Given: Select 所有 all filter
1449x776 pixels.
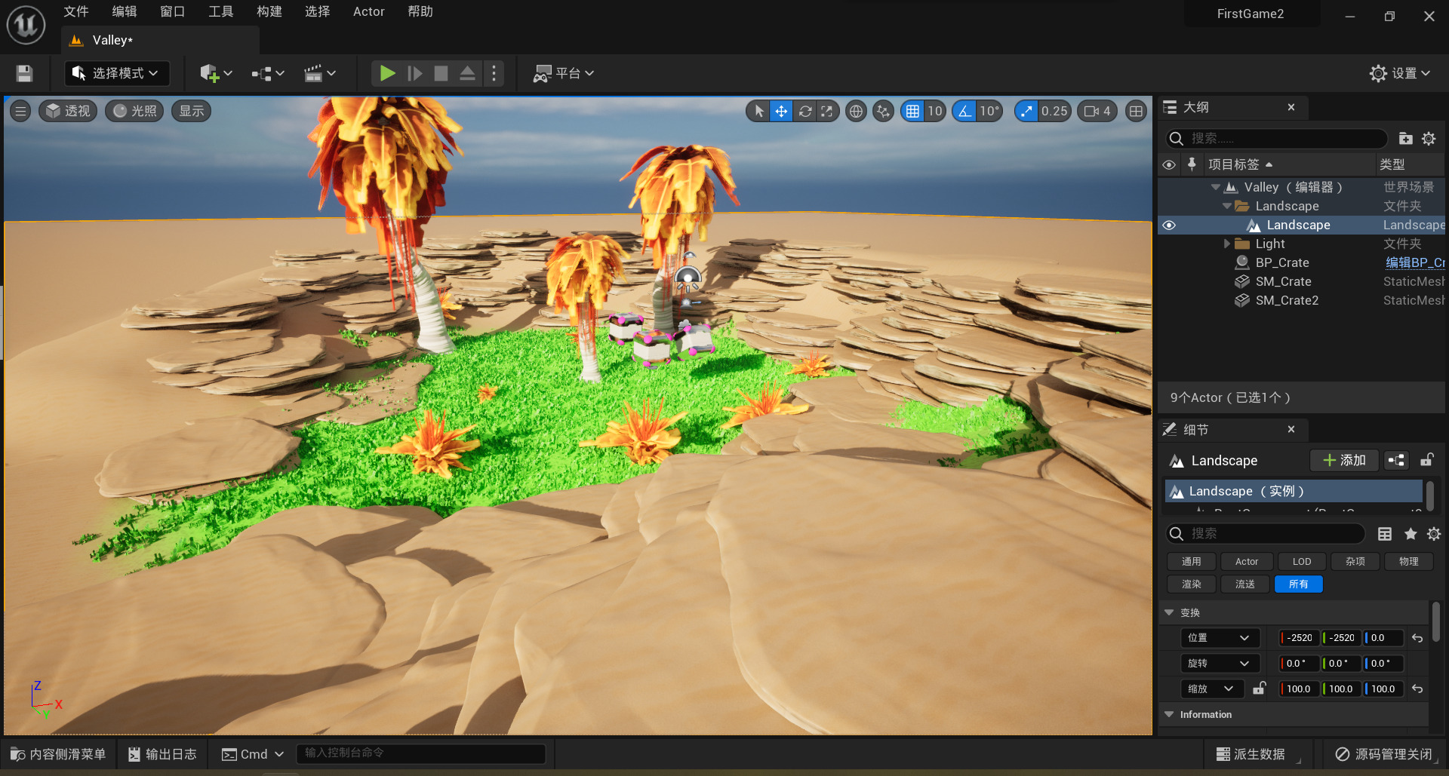Looking at the screenshot, I should pos(1298,584).
